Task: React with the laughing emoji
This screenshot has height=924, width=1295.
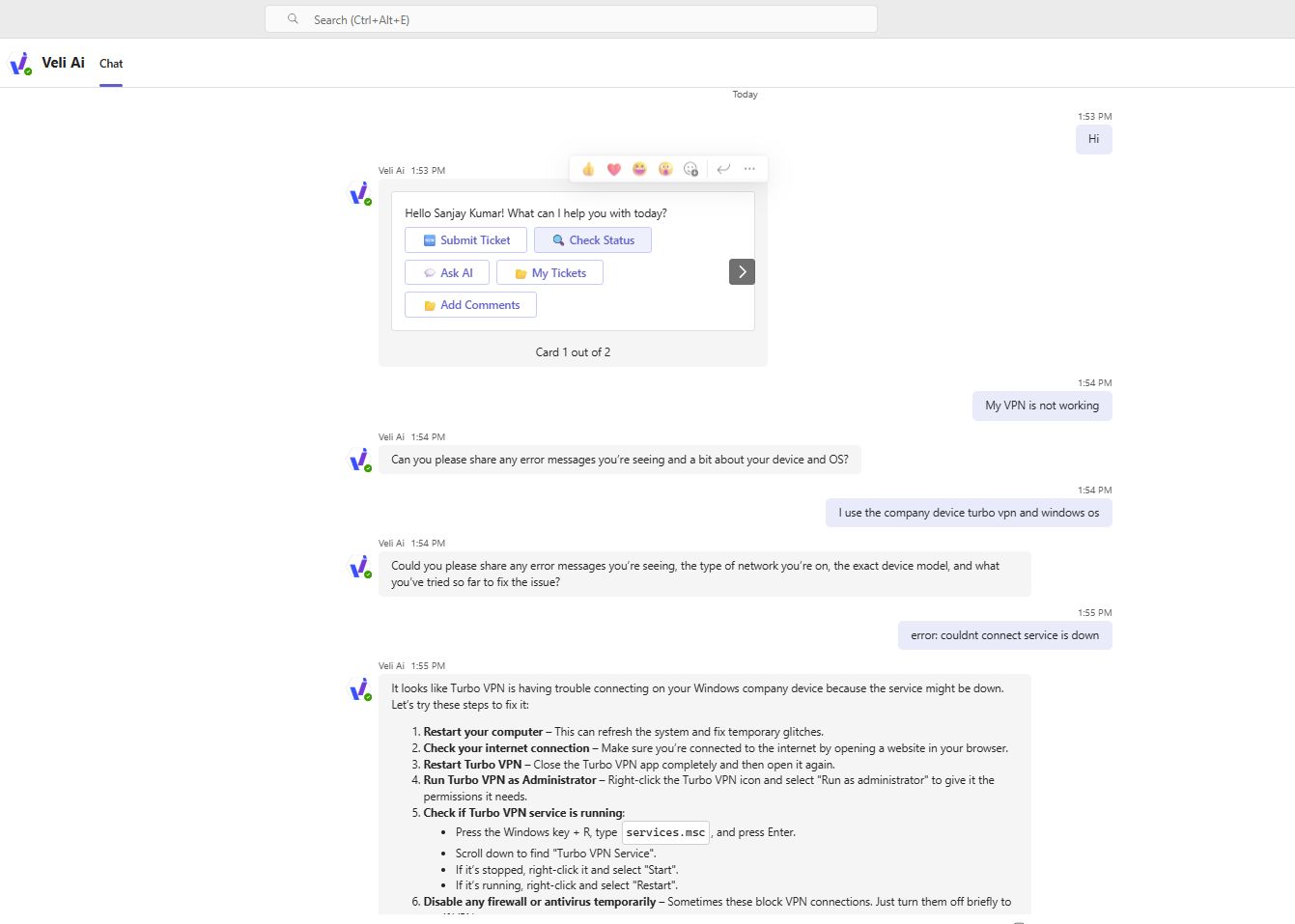Action: click(639, 168)
